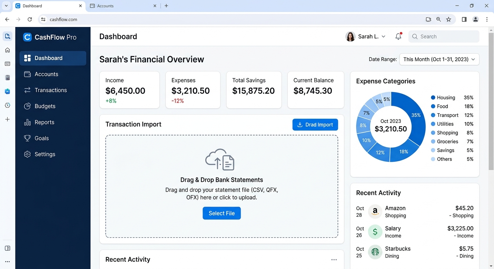The height and width of the screenshot is (269, 494).
Task: Expand the Date Range dropdown
Action: (439, 59)
